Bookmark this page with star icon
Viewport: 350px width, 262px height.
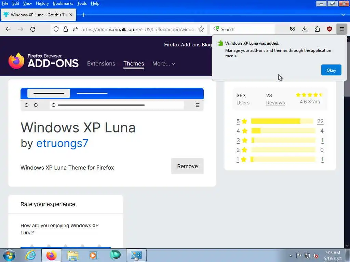(x=201, y=29)
